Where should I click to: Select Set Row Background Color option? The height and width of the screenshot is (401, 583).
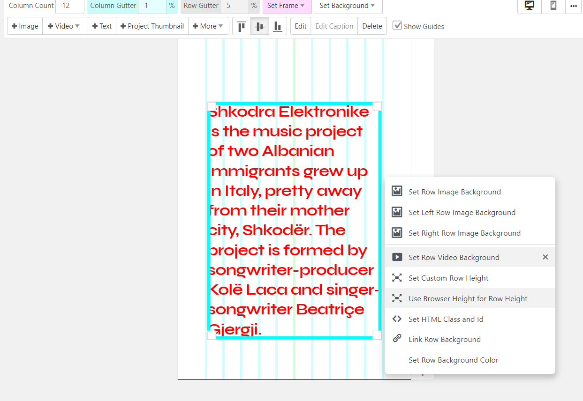coord(453,360)
